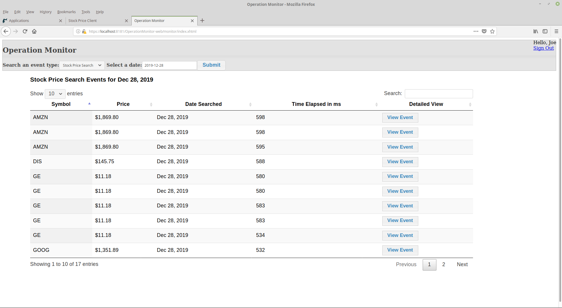Sort by Detailed View column
Viewport: 562px width, 308px height.
point(426,104)
